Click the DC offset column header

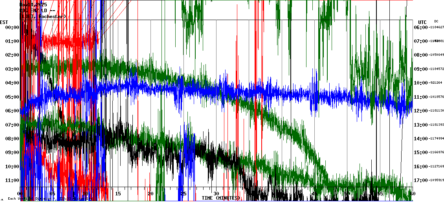pos(436,21)
